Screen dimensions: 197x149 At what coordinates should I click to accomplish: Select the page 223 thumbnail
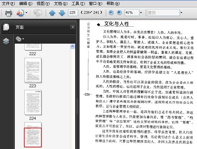coord(33,70)
